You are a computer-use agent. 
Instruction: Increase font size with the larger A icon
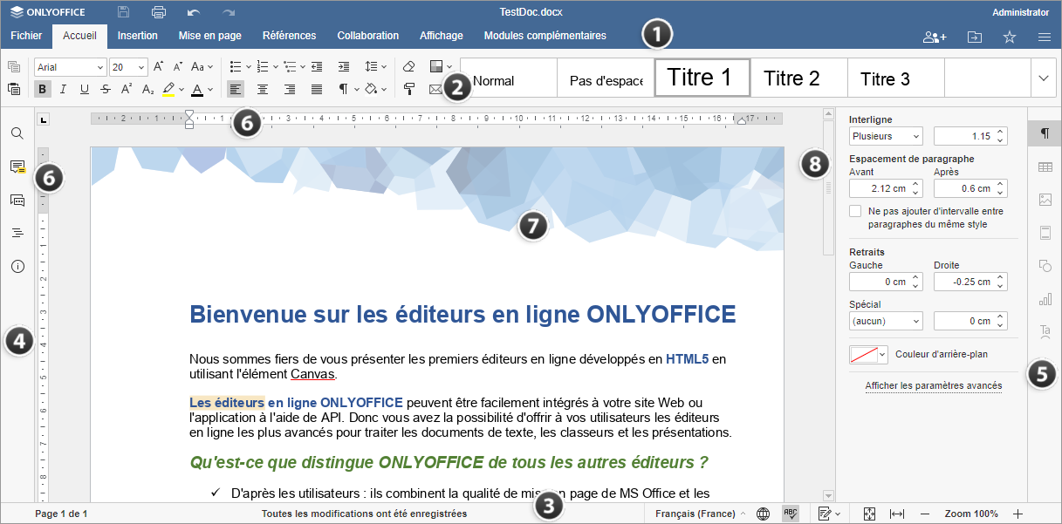[x=158, y=66]
